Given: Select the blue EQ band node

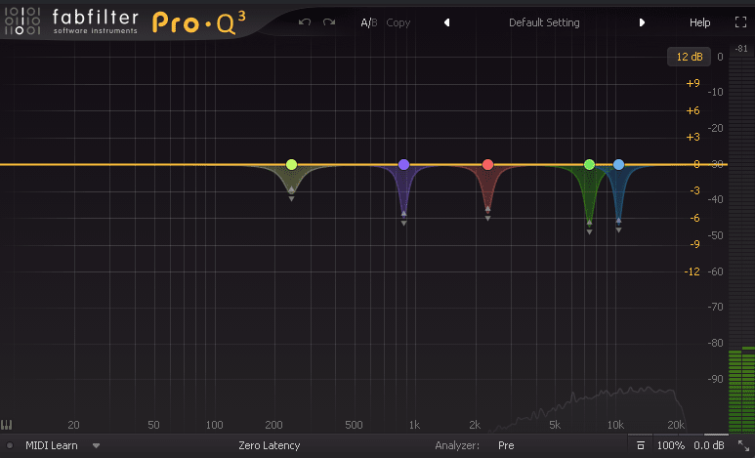Looking at the screenshot, I should 618,165.
